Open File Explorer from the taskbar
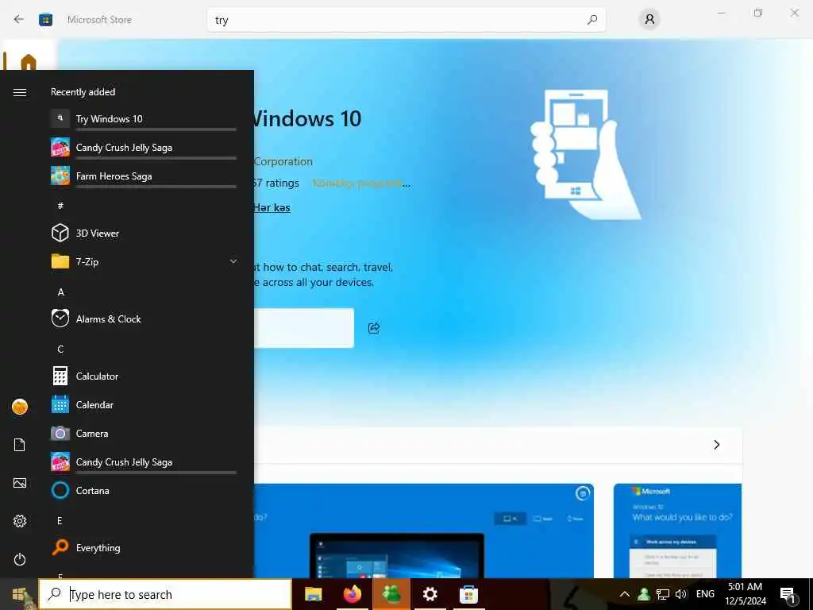The image size is (813, 610). 313,594
